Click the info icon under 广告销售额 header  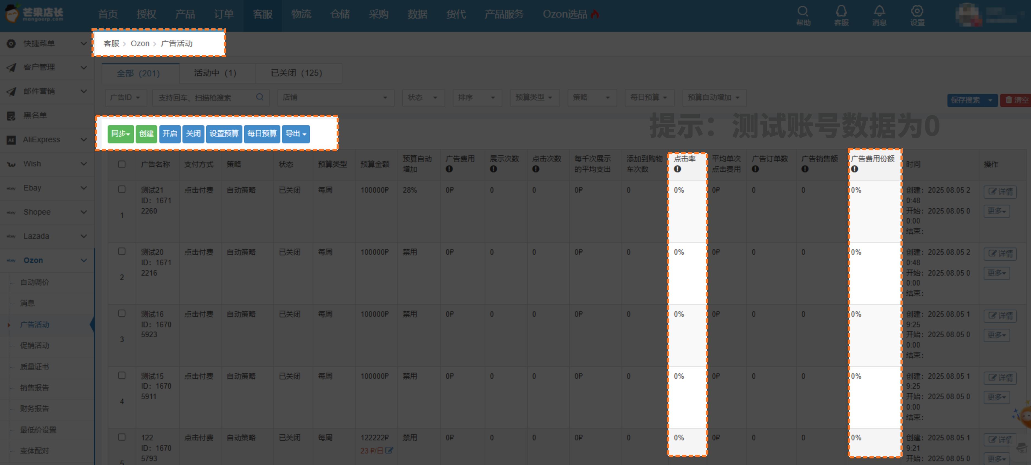pos(805,169)
